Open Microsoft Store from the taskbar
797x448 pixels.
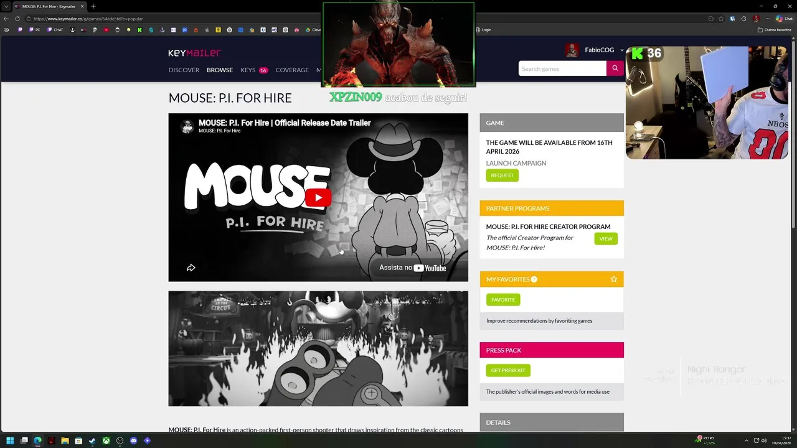[x=78, y=441]
